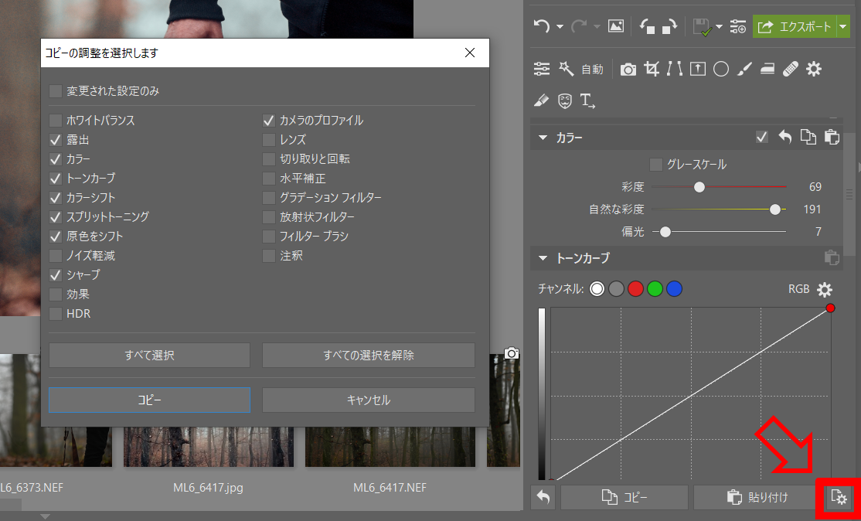The width and height of the screenshot is (861, 521).
Task: Select the horizon alignment tool
Action: tap(698, 69)
